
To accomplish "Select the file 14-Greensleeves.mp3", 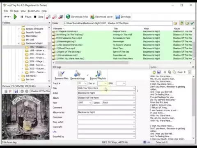I will (x=67, y=55).
